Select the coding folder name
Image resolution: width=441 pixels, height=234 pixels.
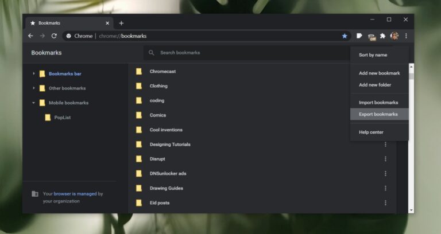[x=157, y=100]
